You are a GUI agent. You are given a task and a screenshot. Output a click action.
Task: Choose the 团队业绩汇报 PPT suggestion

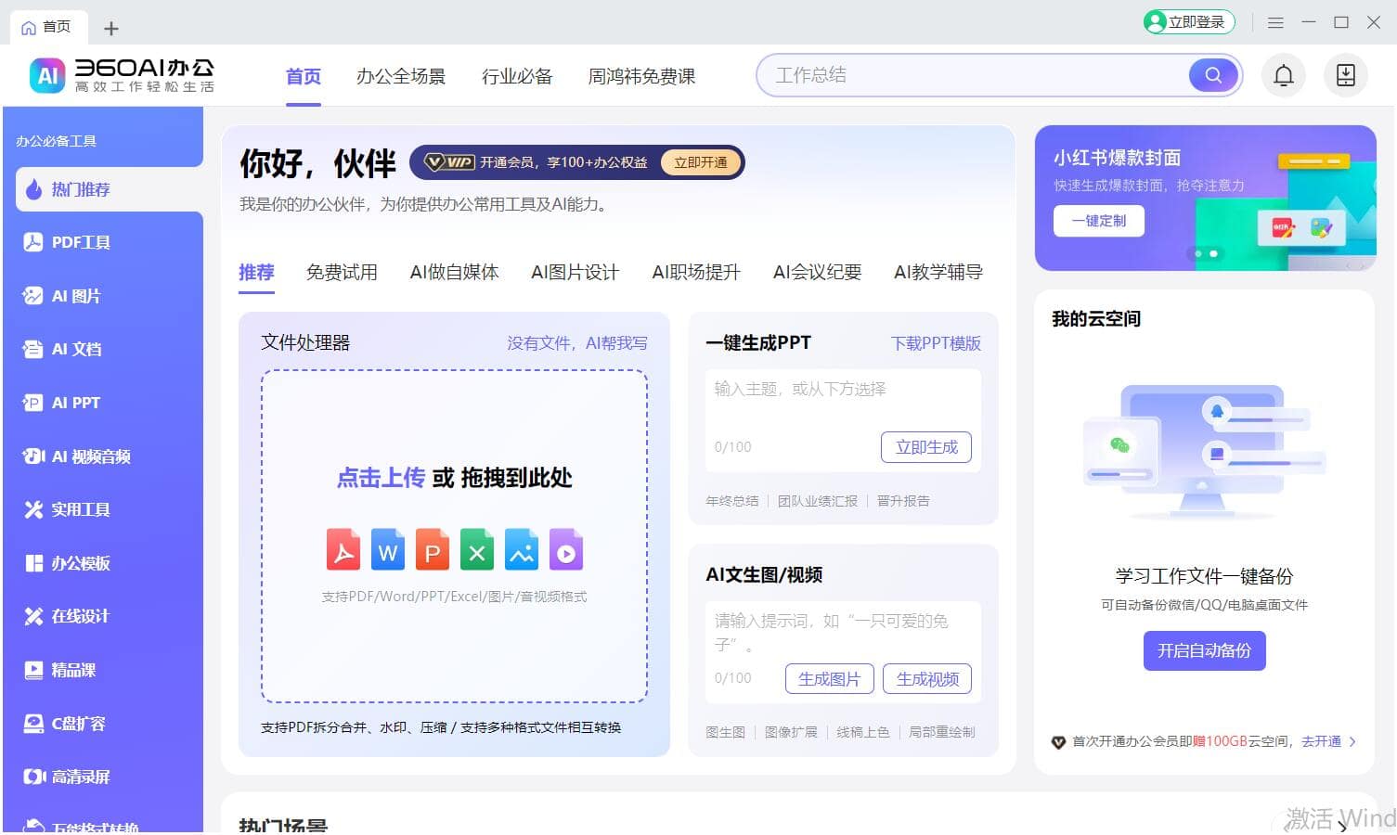(x=818, y=501)
